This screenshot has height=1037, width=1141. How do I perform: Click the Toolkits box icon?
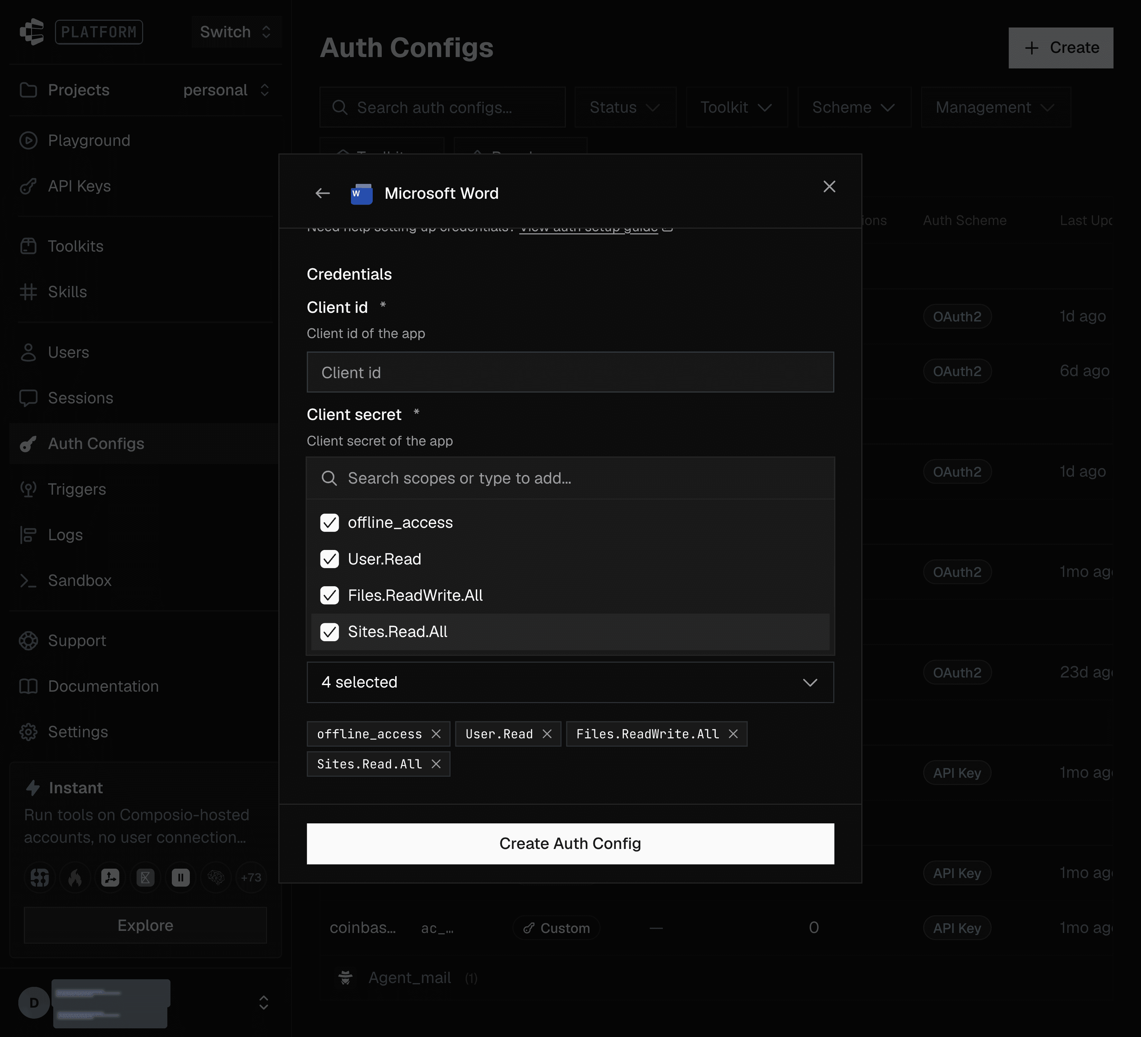click(28, 246)
